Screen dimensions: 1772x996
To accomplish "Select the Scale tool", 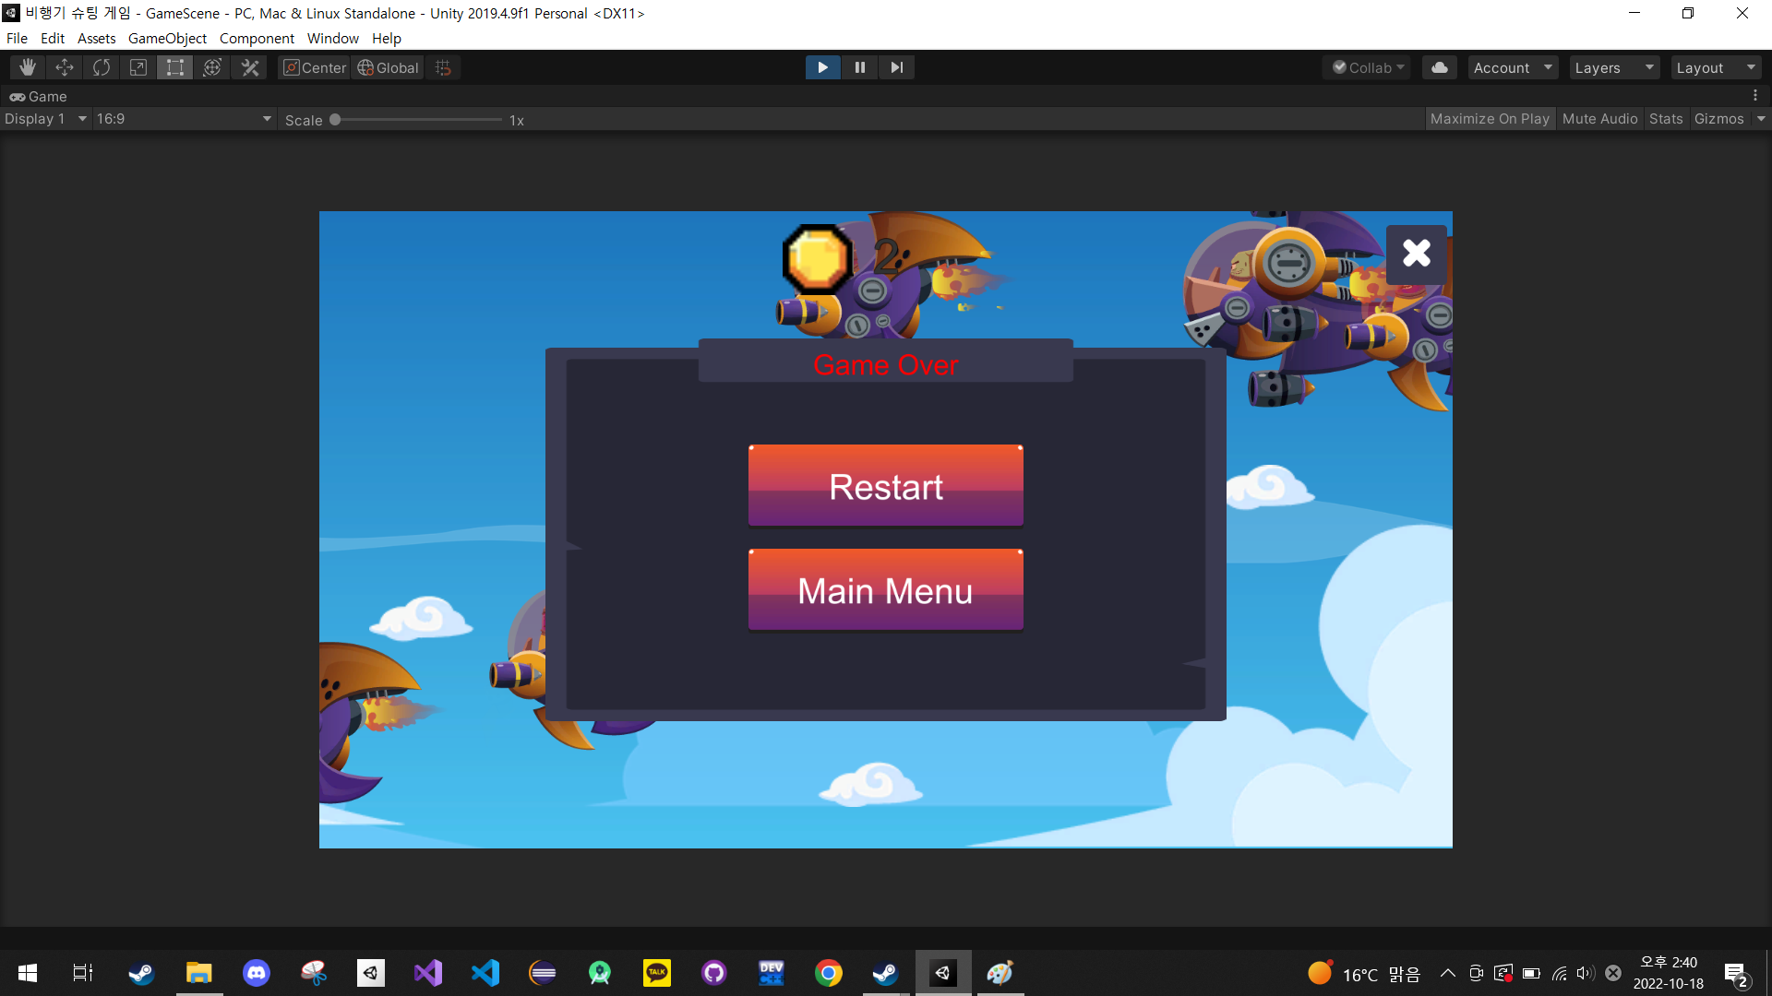I will [x=138, y=66].
